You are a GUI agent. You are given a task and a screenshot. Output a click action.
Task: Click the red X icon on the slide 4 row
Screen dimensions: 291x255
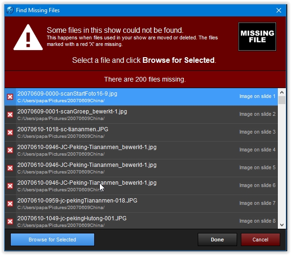click(x=10, y=150)
